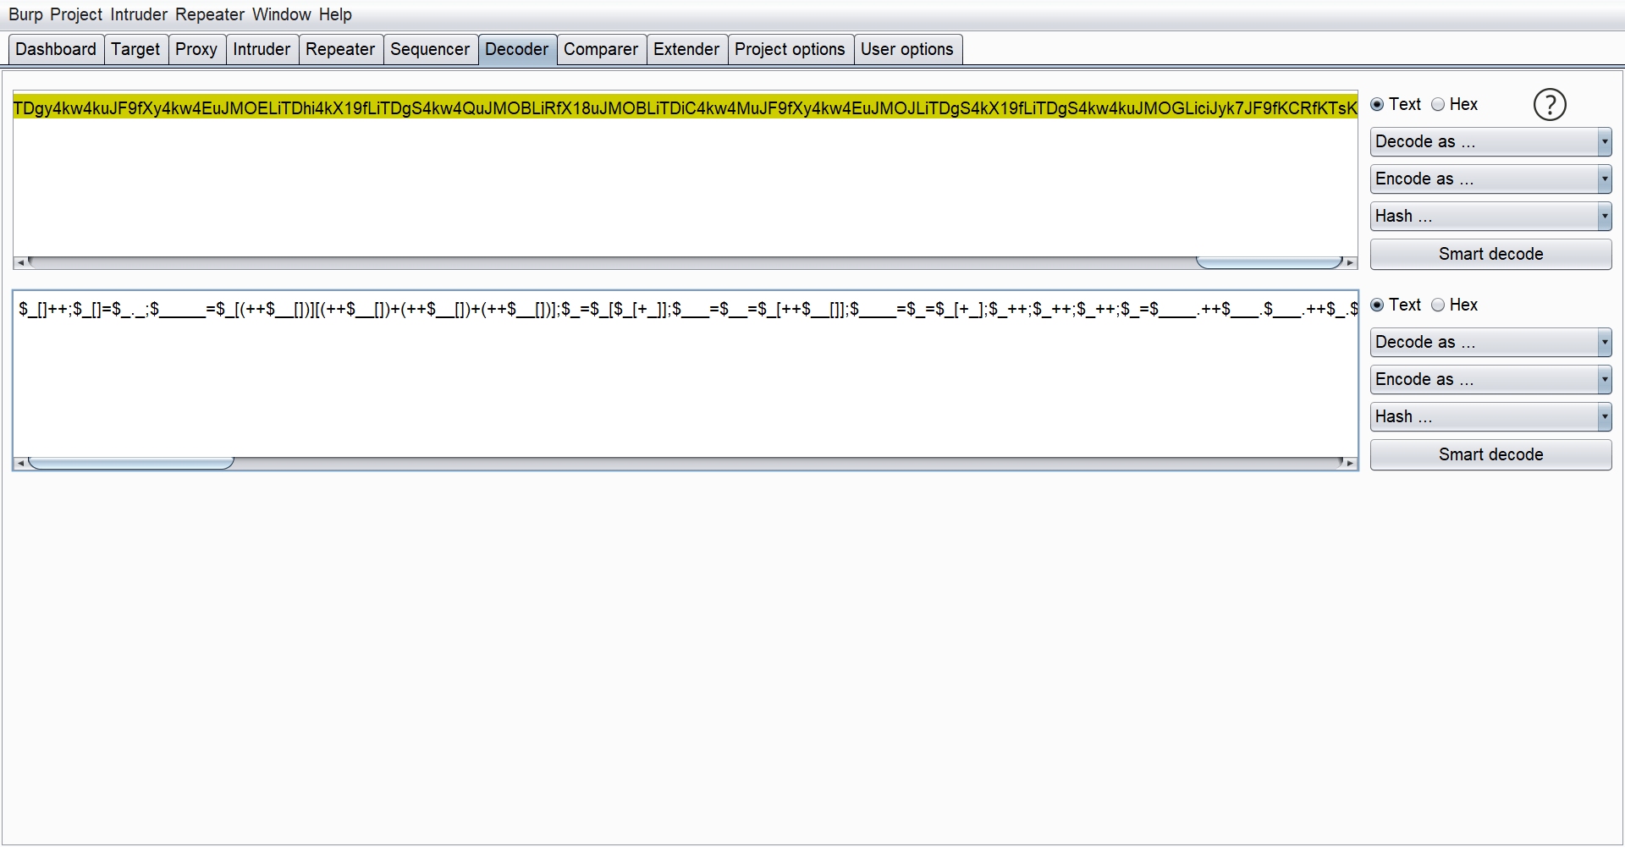Open bottom panel 'Hash ...' dropdown
The image size is (1625, 847).
[x=1490, y=417]
